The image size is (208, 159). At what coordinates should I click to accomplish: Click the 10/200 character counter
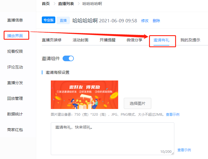(166, 152)
